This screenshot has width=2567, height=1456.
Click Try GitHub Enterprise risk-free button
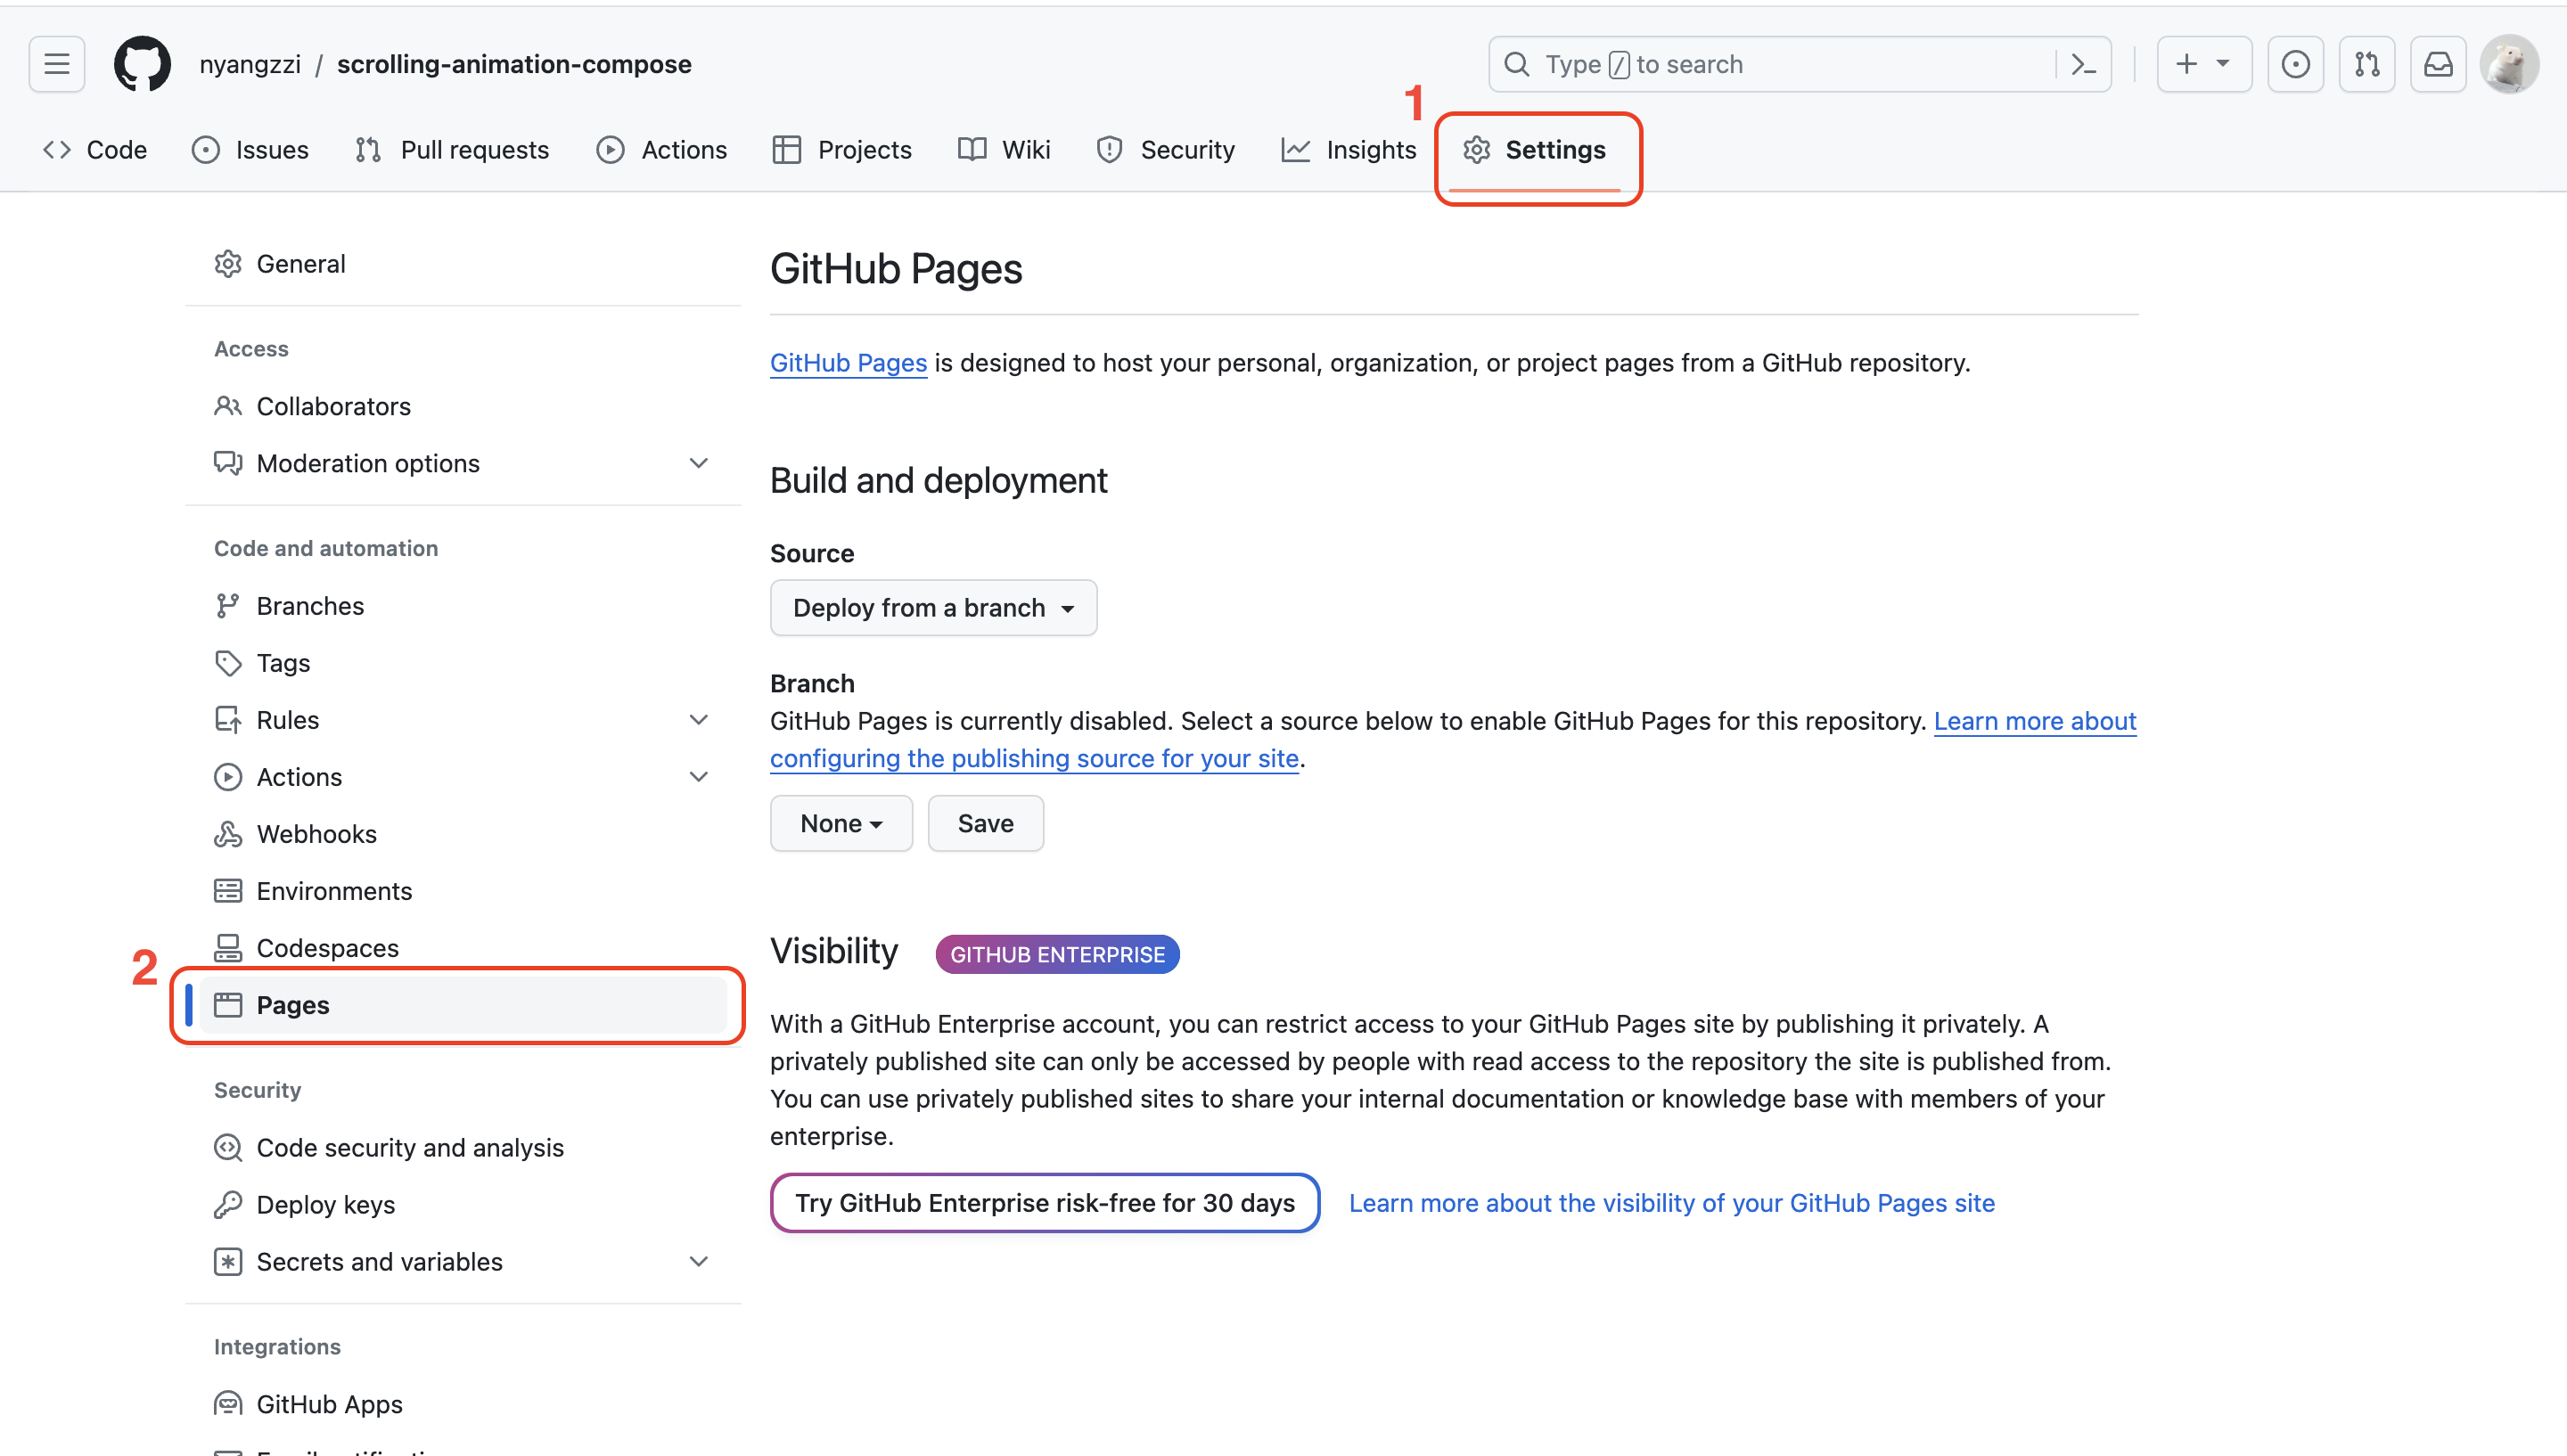click(x=1044, y=1203)
